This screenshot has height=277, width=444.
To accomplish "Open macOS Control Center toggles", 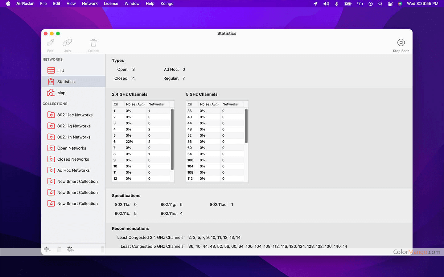I will pyautogui.click(x=390, y=4).
